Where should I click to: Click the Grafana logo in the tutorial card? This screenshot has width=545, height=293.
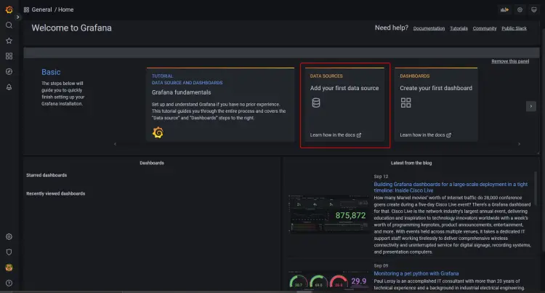pos(158,132)
